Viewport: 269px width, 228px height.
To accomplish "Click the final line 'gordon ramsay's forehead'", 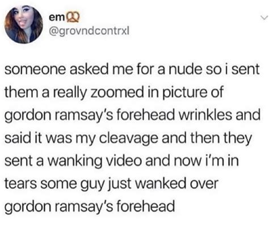I will (x=90, y=207).
